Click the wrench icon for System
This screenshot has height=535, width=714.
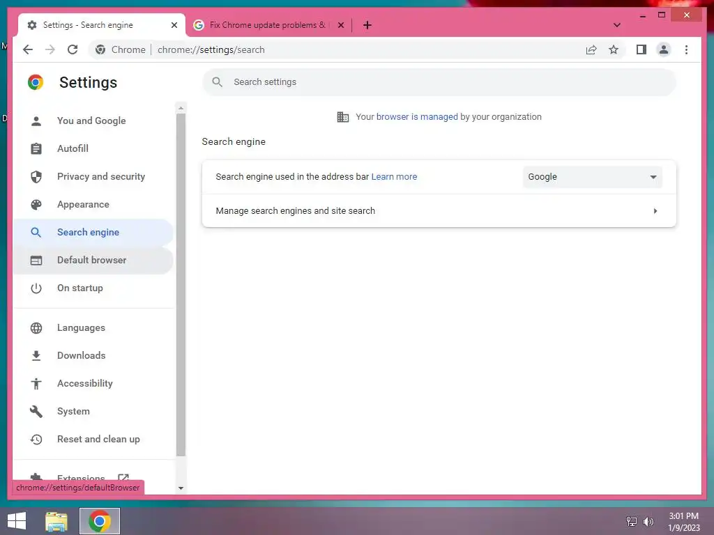tap(36, 412)
